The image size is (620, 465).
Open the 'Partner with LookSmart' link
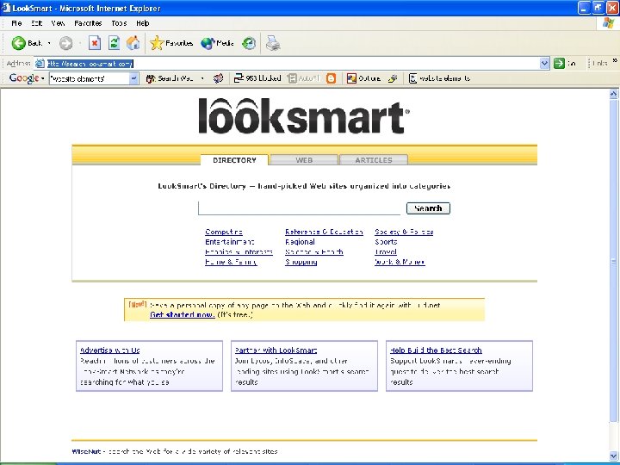[x=276, y=350]
